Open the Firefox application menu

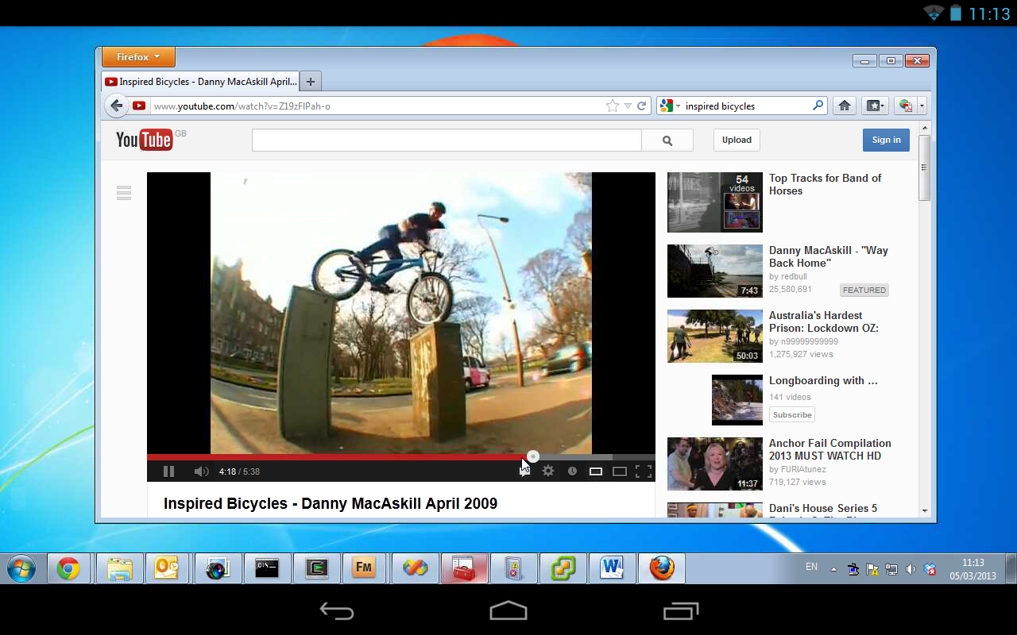[138, 57]
